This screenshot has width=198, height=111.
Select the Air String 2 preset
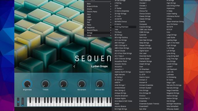click(x=119, y=80)
